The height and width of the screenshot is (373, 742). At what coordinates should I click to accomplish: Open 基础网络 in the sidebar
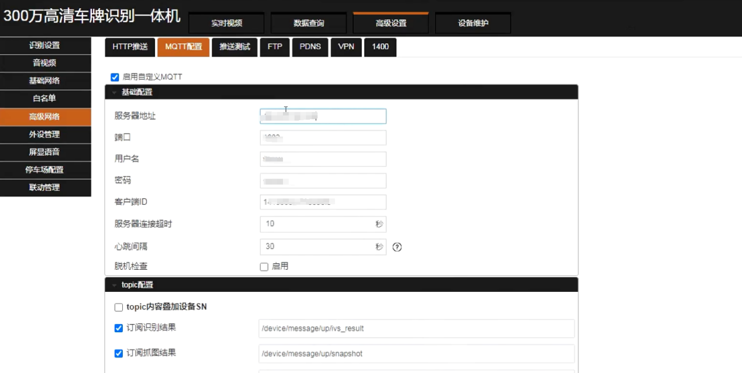(x=45, y=81)
